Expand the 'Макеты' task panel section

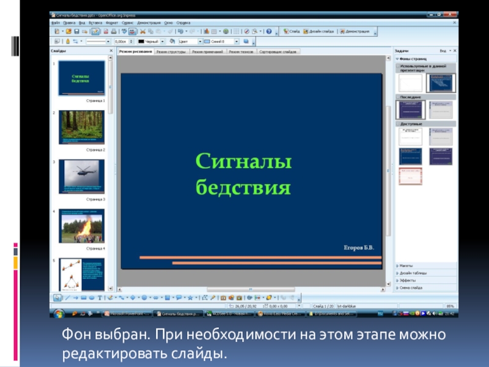[406, 265]
